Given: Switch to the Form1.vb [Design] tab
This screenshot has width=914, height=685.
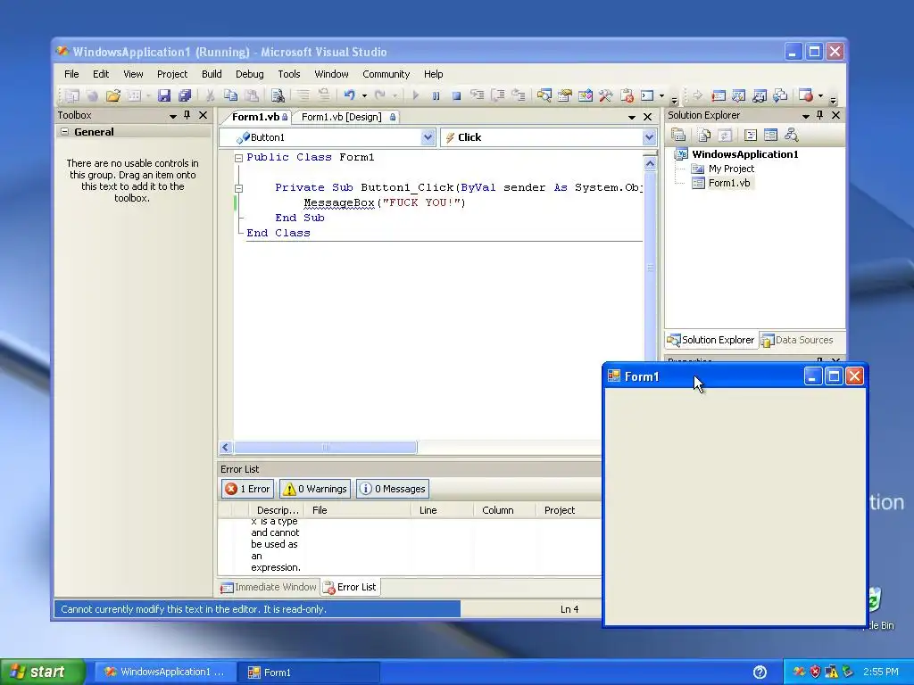Looking at the screenshot, I should 348,117.
